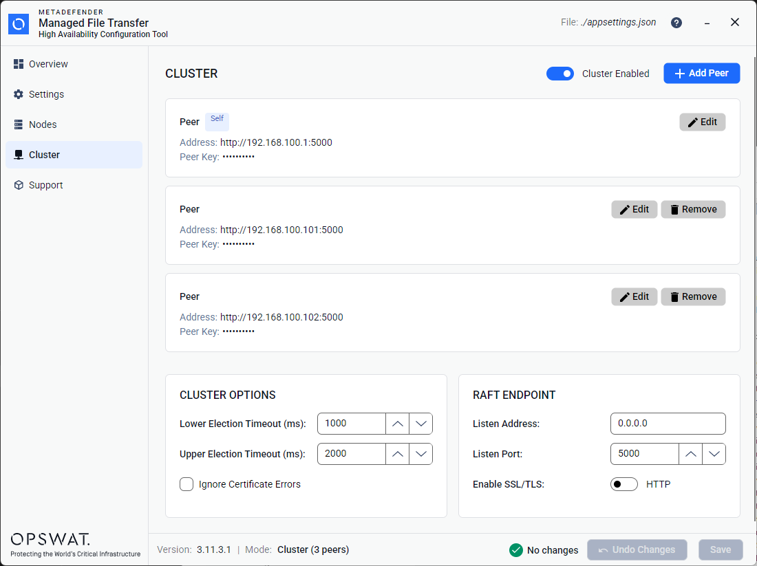Click the CLUSTER OPTIONS heading

(228, 395)
